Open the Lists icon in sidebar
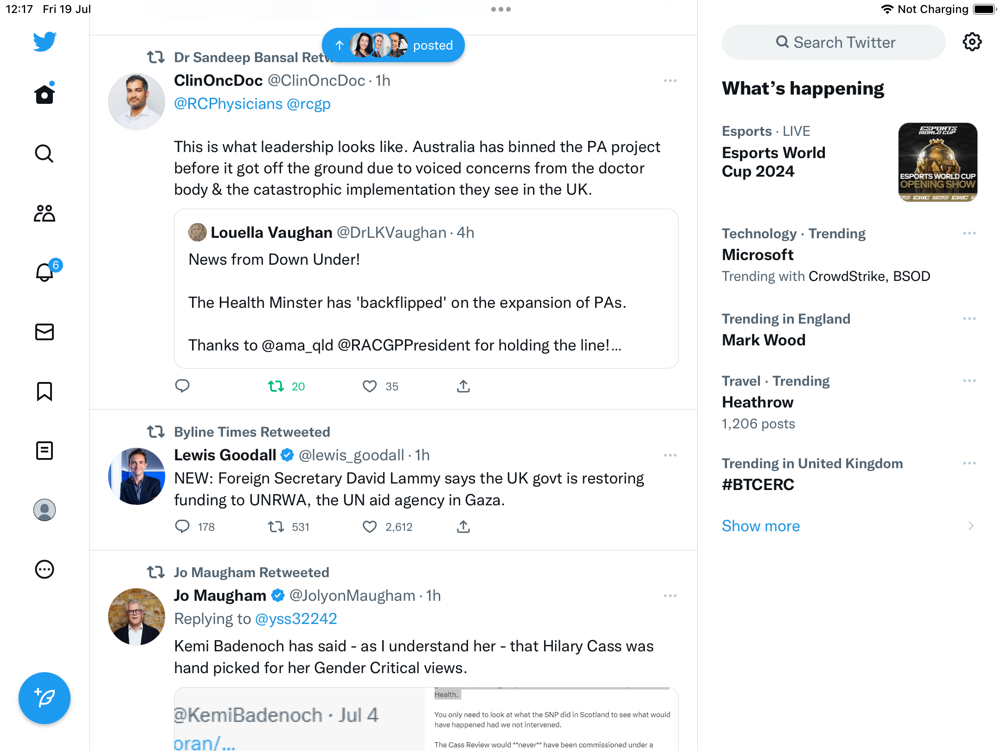 click(45, 451)
